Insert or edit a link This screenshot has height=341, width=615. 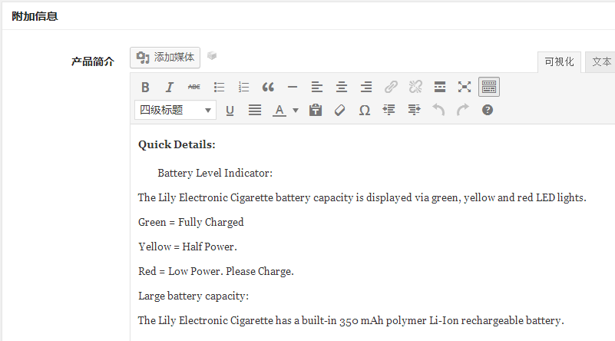coord(391,87)
